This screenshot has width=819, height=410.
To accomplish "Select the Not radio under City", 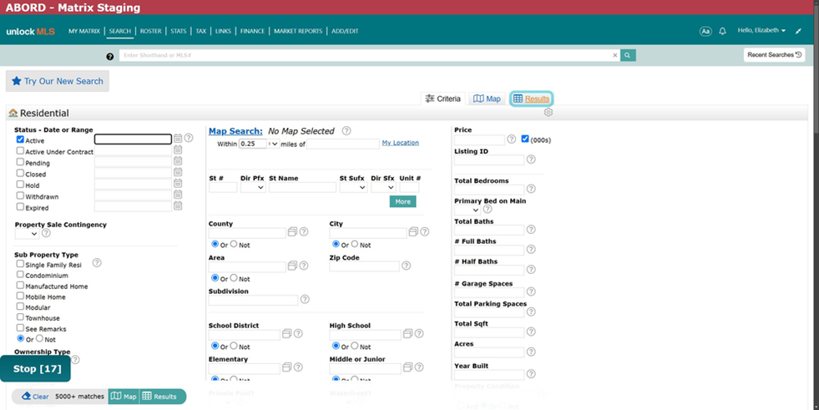I will tap(355, 244).
